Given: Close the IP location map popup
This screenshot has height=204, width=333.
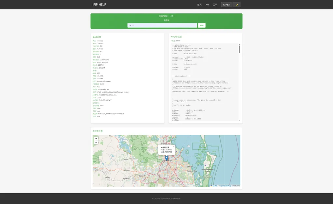Looking at the screenshot, I should click(174, 147).
